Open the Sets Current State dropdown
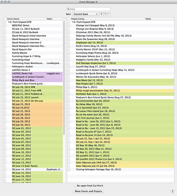 (x=85, y=14)
